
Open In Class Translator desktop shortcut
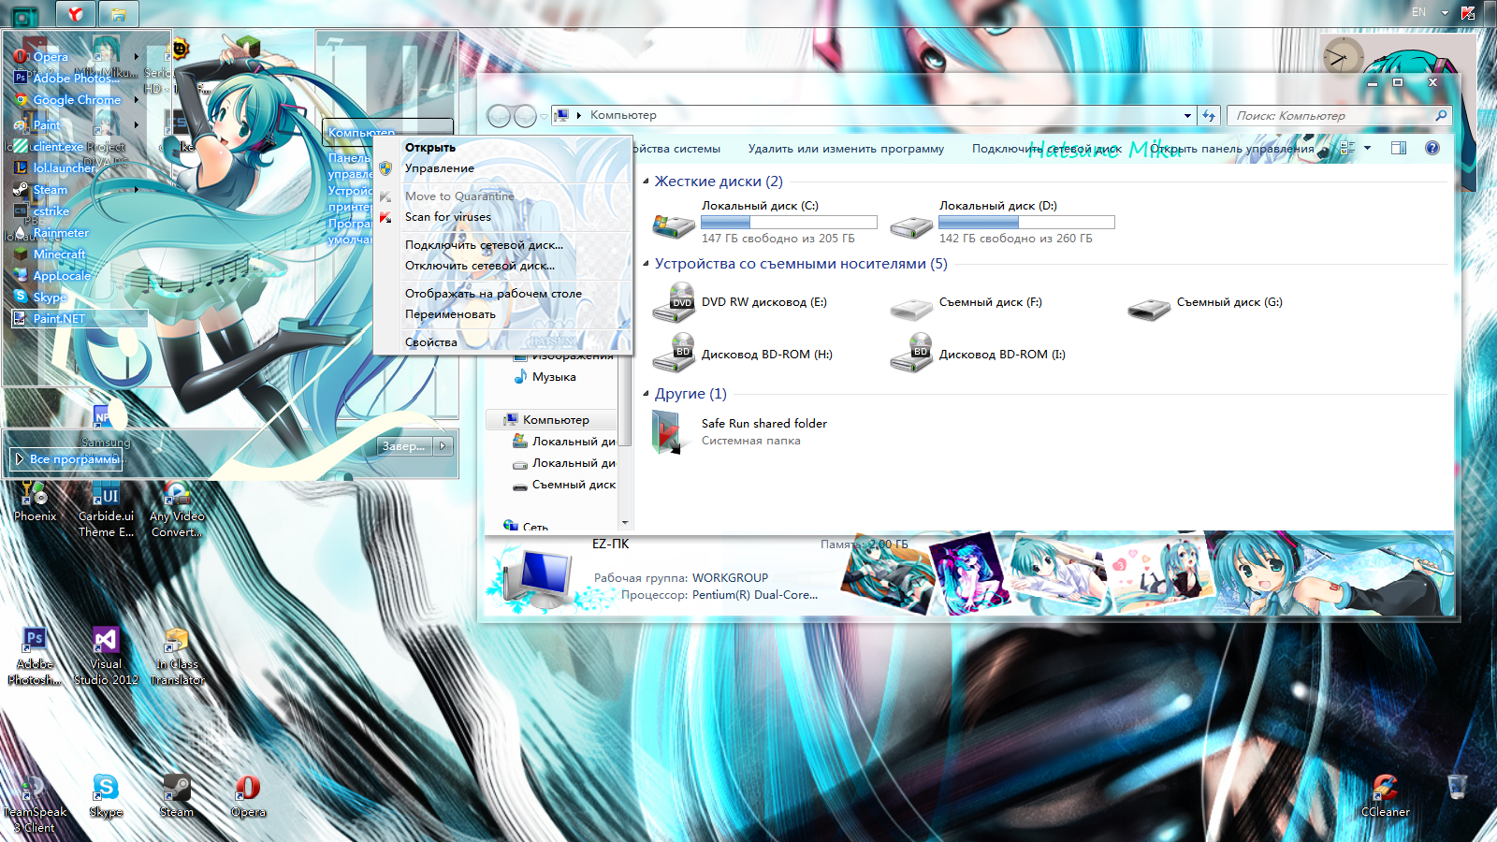[177, 656]
